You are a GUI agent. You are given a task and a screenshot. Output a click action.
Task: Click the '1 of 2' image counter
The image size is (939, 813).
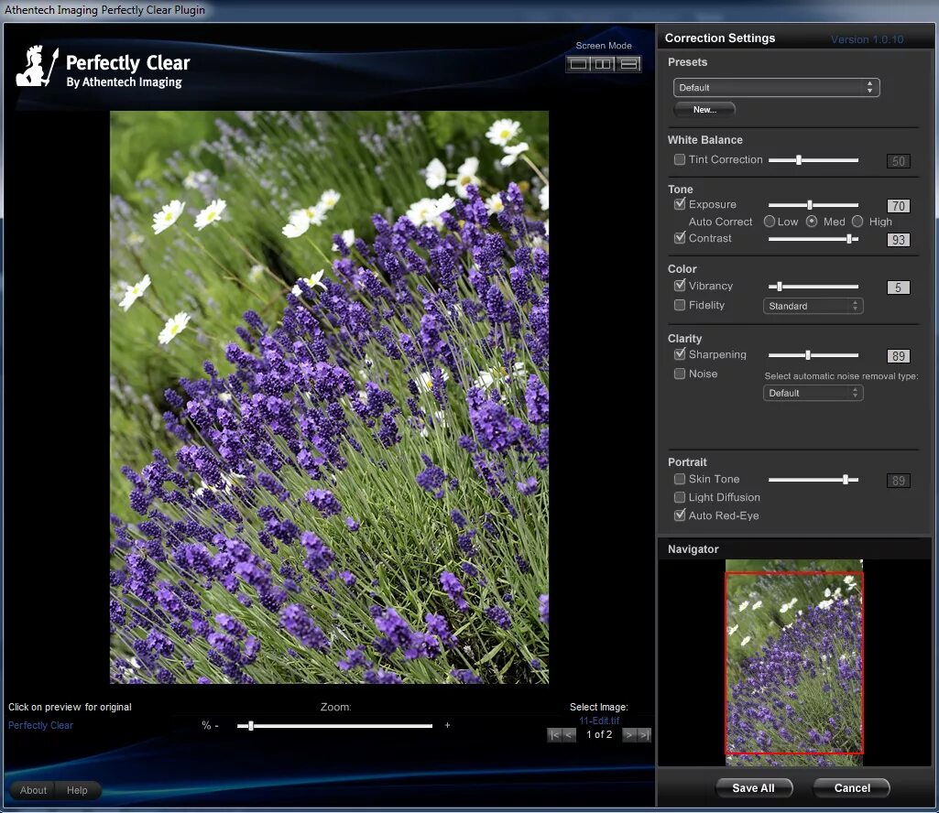point(599,734)
